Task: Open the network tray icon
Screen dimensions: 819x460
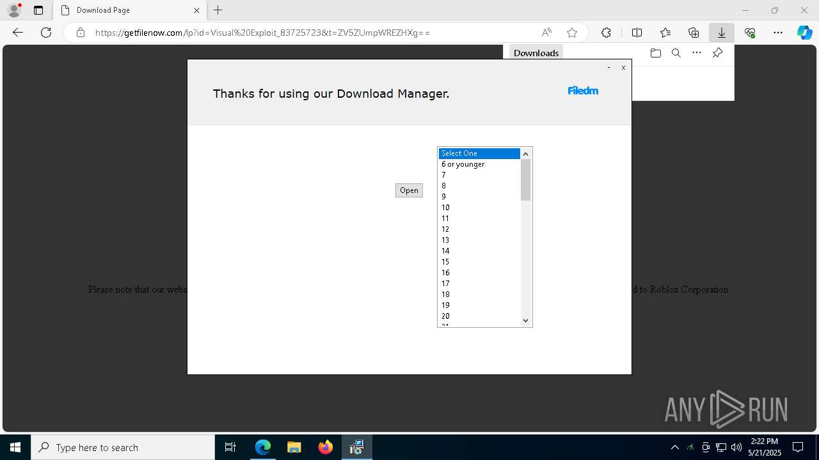Action: click(721, 447)
